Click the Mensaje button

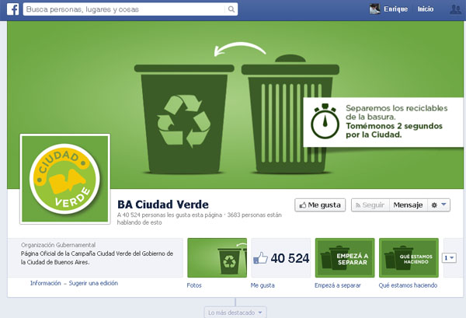408,205
